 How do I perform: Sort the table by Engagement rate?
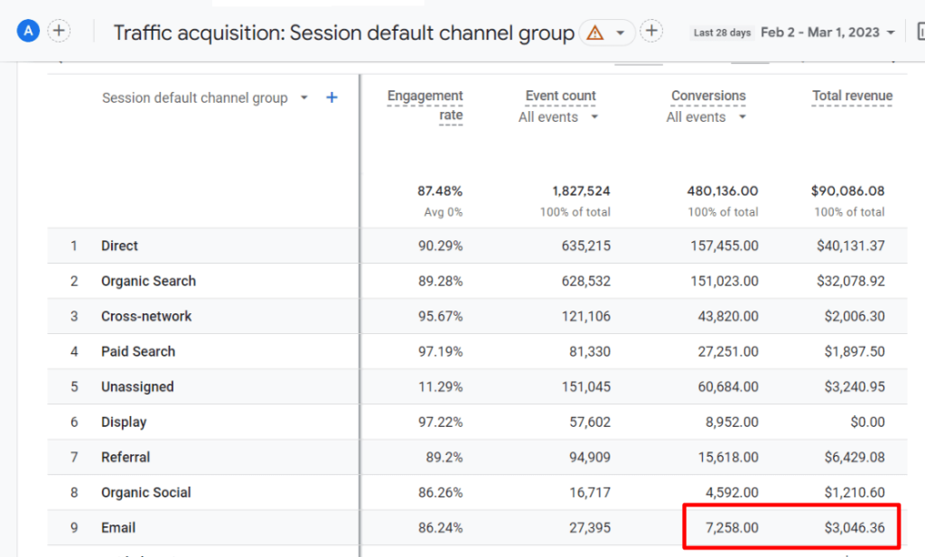425,96
